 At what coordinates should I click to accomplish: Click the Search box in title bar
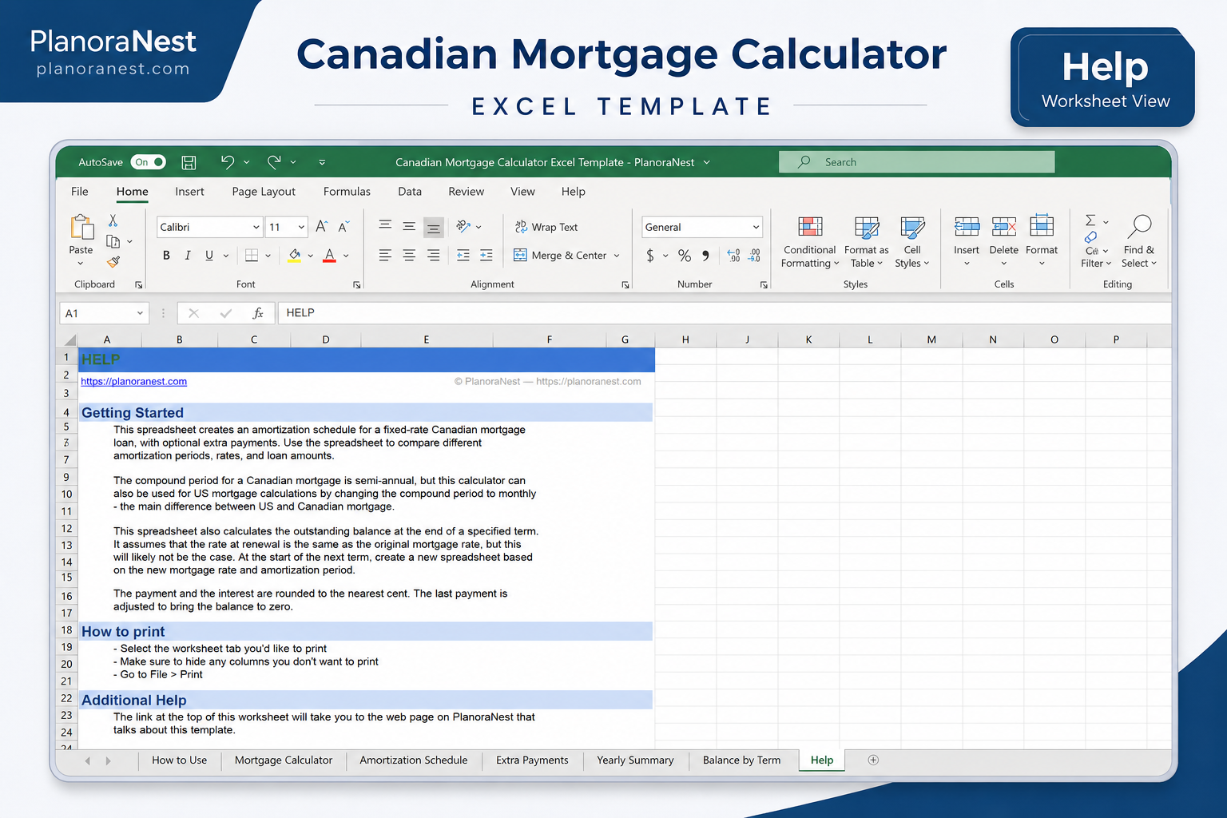(916, 162)
